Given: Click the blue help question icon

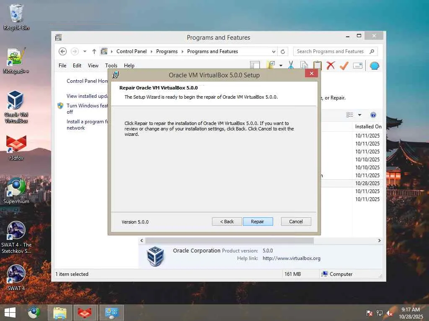Looking at the screenshot, I should coord(373,115).
